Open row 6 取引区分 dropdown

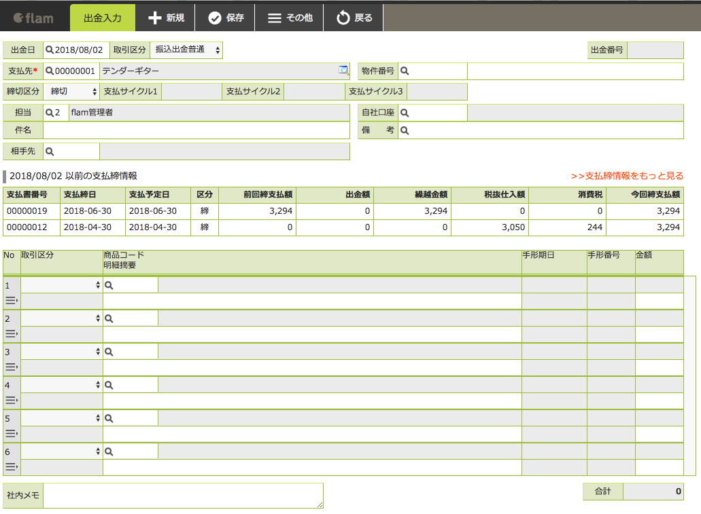[x=61, y=452]
